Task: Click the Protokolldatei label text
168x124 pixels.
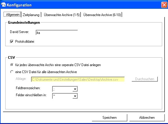Action: tap(25, 42)
